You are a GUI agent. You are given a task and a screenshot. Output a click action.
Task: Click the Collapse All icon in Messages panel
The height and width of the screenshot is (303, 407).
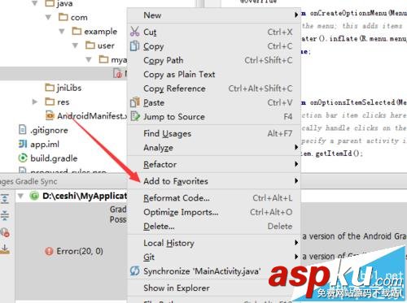click(x=5, y=215)
